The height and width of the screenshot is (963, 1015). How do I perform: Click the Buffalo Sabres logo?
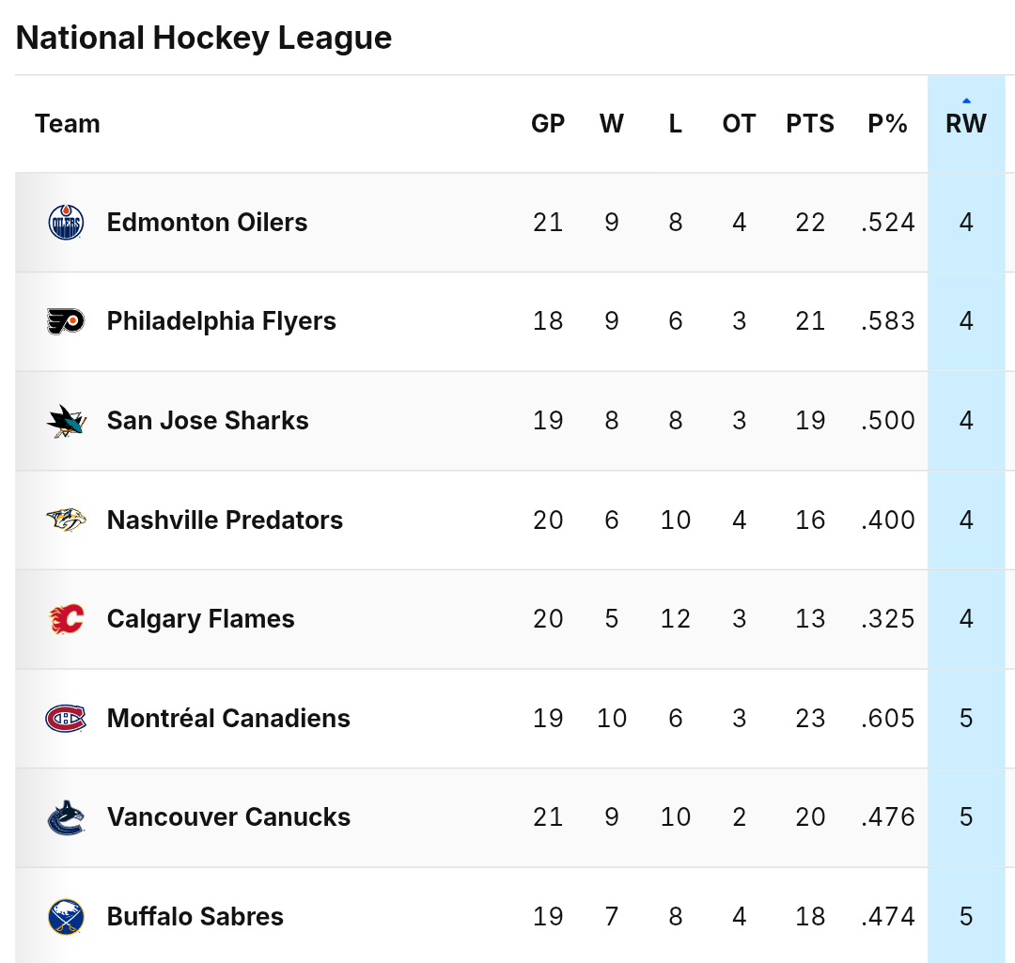click(x=66, y=916)
